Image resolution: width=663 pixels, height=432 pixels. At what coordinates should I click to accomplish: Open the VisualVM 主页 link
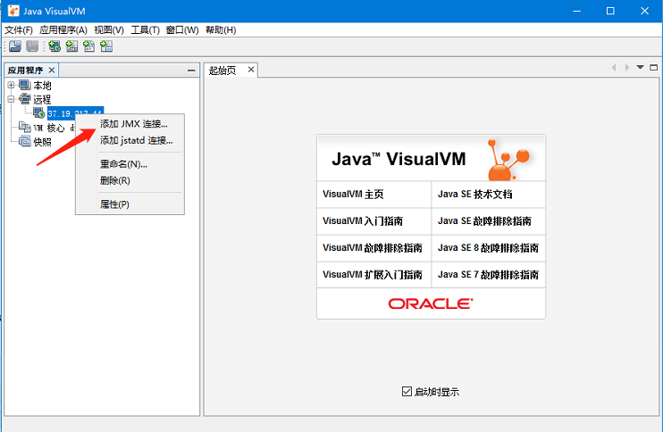(353, 195)
